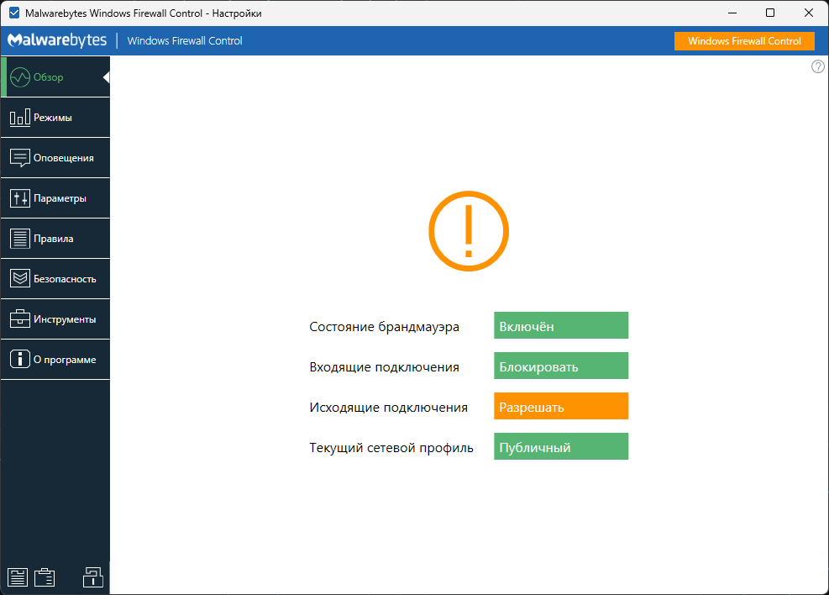Maximize the Windows Firewall Control window

pos(770,13)
